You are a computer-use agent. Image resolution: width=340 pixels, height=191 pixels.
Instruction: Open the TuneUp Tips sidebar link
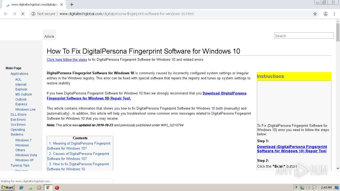point(20,166)
